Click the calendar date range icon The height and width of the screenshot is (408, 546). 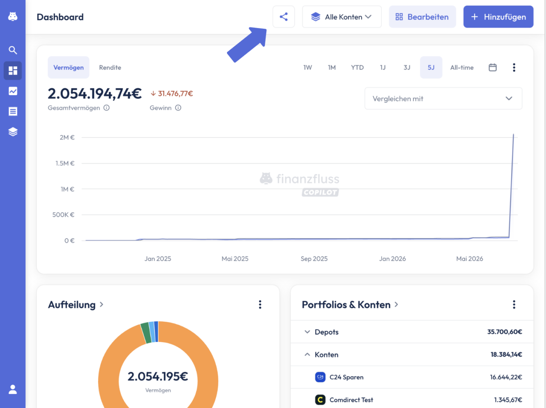tap(492, 67)
